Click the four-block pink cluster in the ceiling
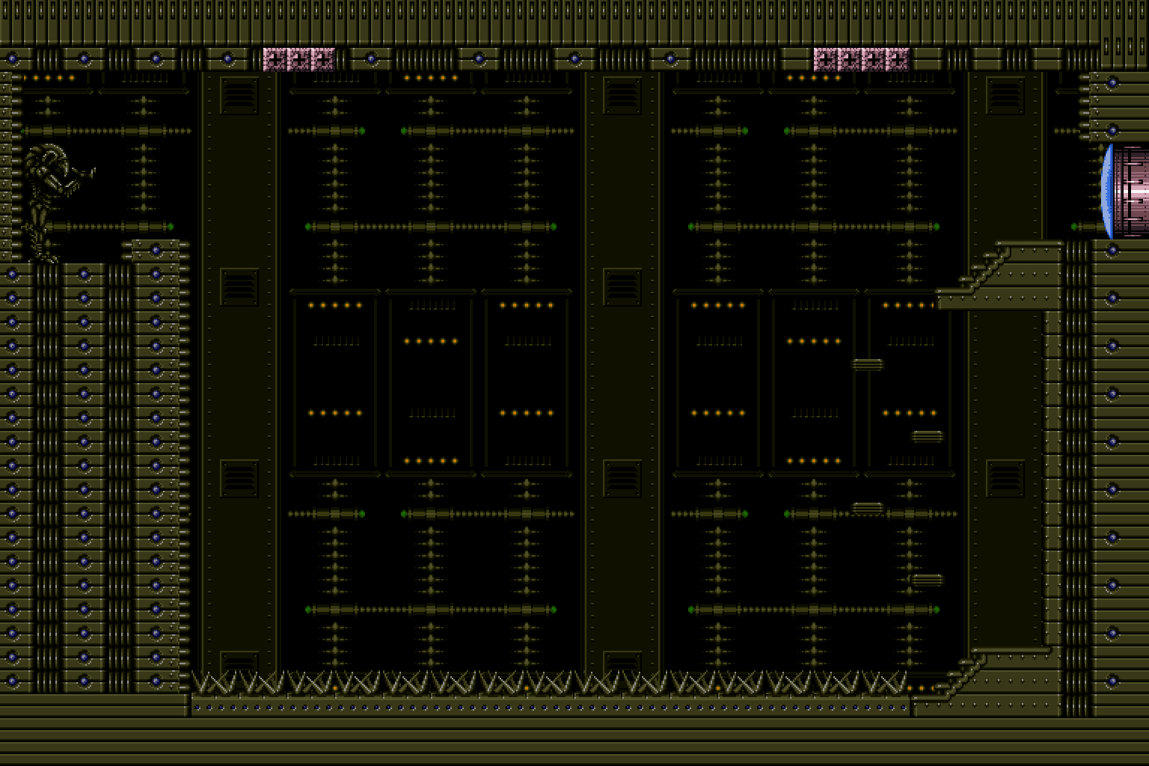 point(862,59)
